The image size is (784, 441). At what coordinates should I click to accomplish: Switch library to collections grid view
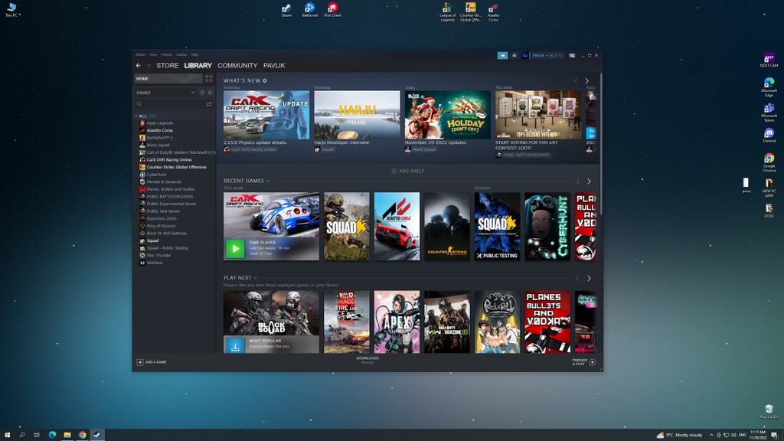pyautogui.click(x=209, y=79)
